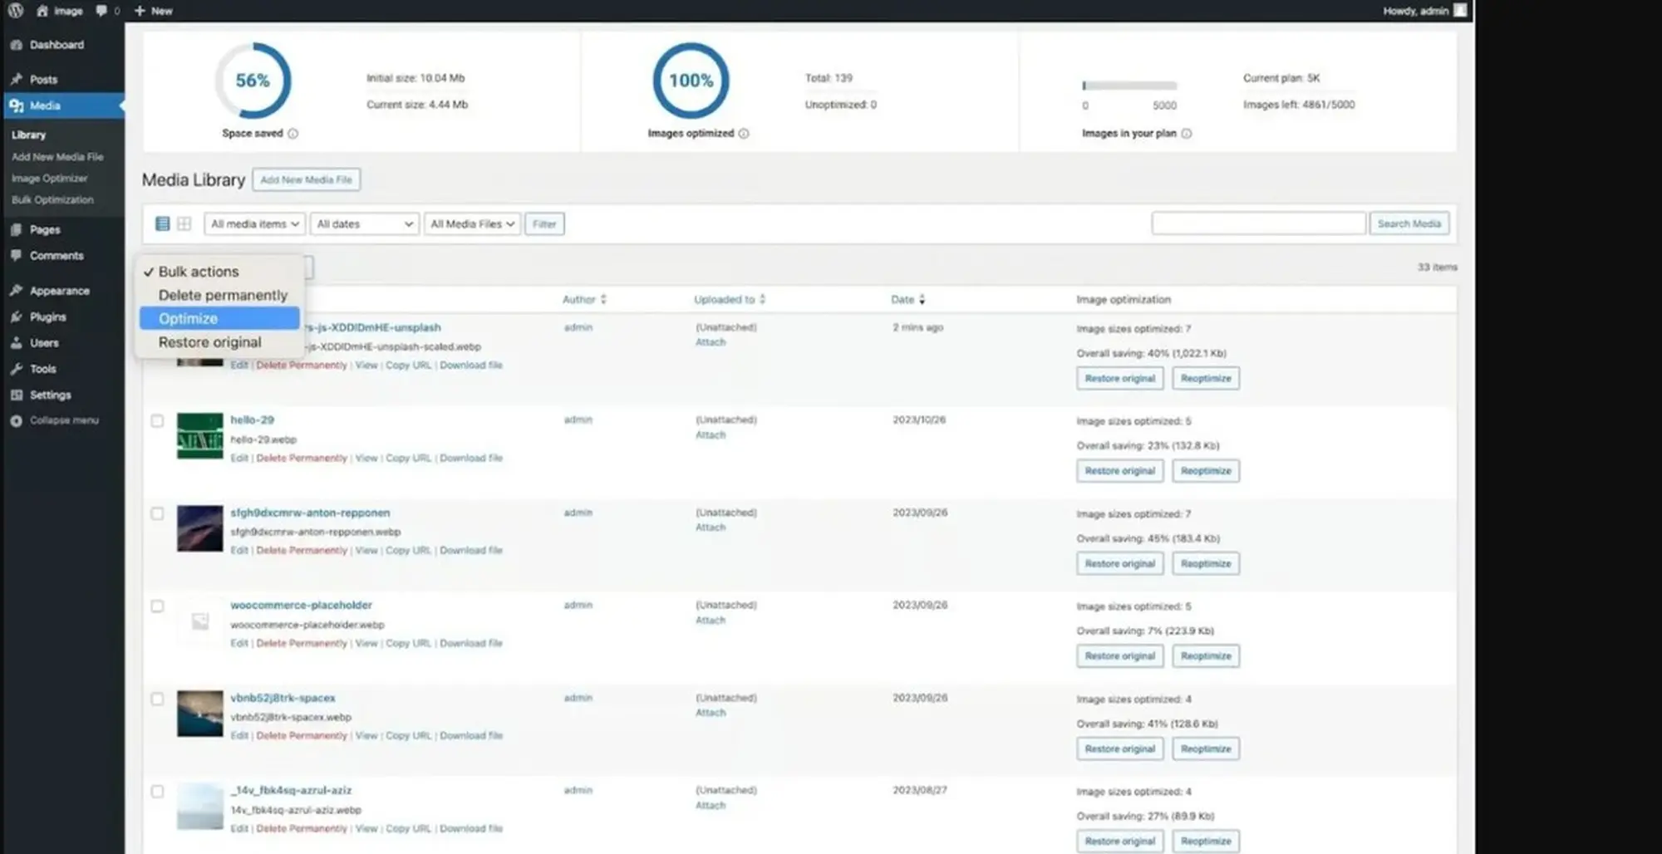
Task: Select the woocommerce-placeholder checkbox
Action: coord(157,606)
